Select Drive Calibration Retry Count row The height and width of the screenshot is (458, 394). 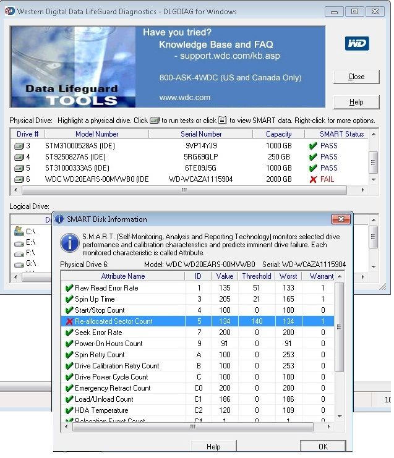[197, 366]
